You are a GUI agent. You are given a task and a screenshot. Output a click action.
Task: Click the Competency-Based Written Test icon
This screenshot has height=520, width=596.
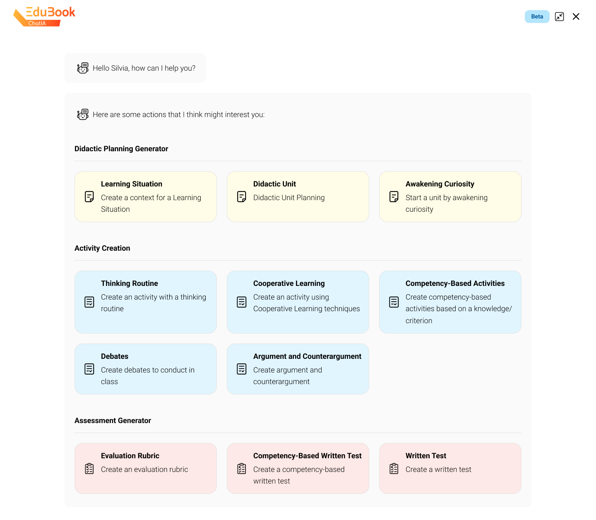point(241,469)
